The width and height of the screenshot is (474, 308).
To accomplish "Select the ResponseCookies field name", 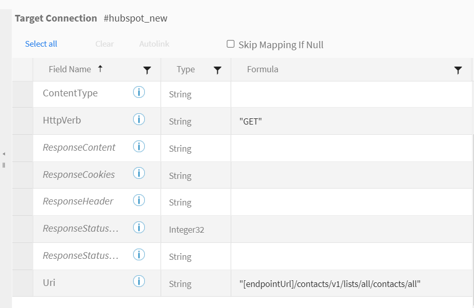I will click(79, 175).
